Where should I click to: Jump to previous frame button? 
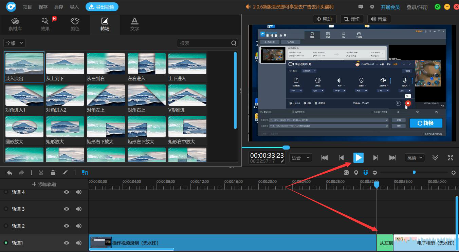point(342,158)
